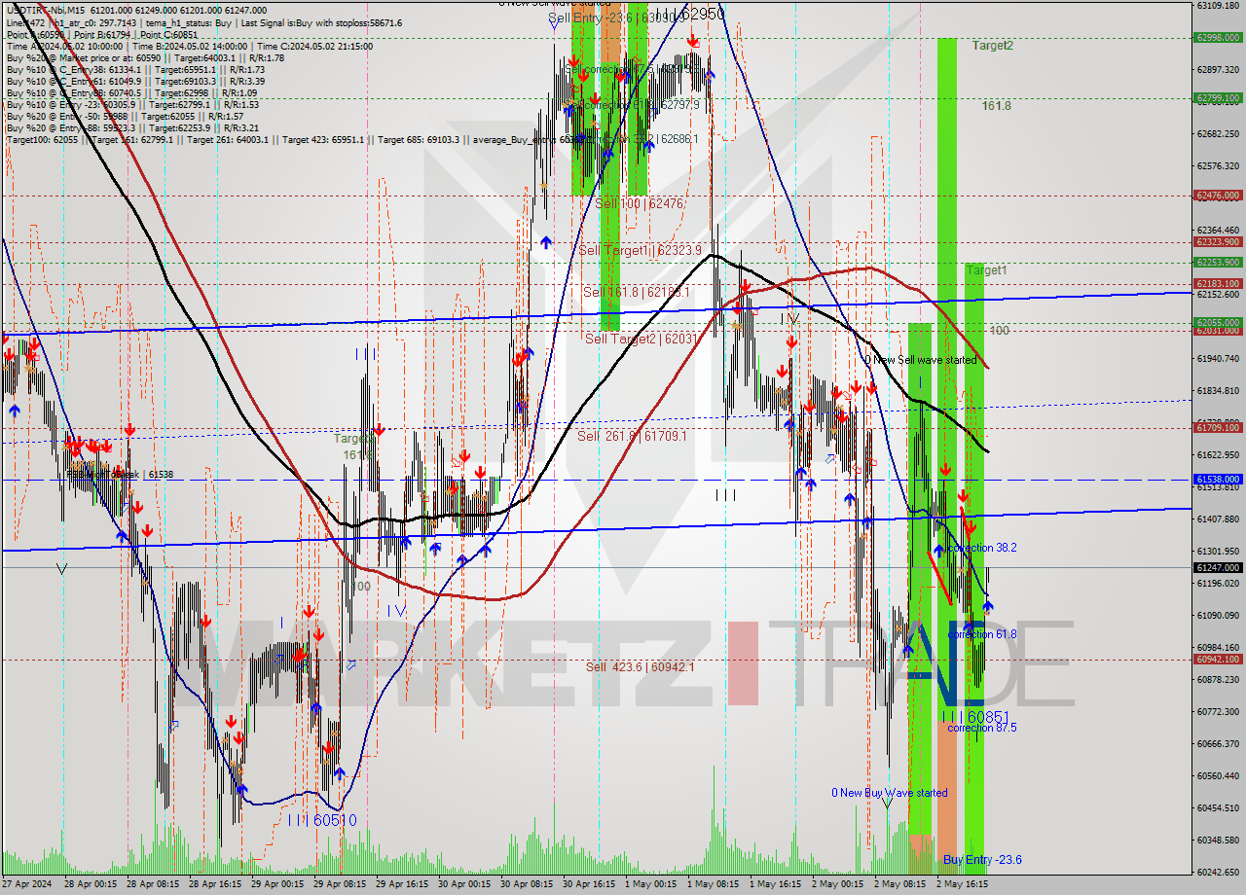This screenshot has width=1246, height=895.
Task: Click the red 62031.000 price tag
Action: point(1217,331)
